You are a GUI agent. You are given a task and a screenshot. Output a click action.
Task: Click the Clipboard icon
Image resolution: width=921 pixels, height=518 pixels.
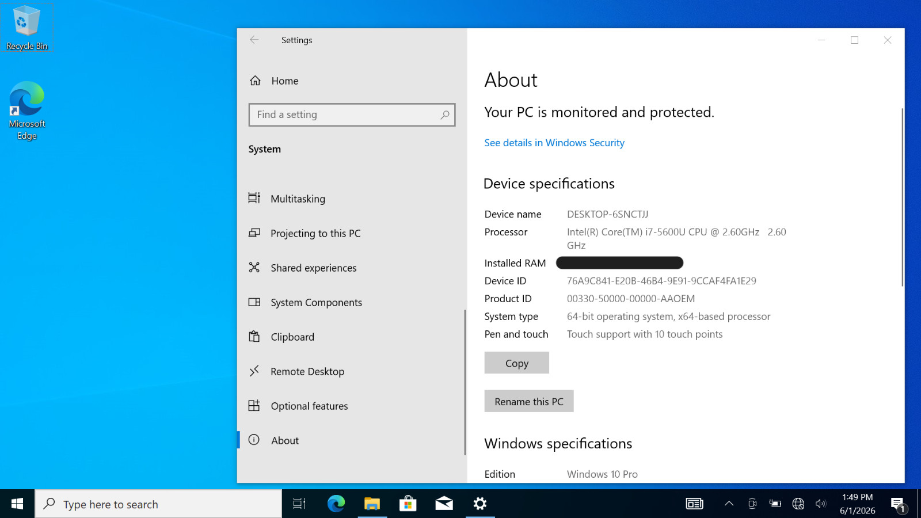pyautogui.click(x=254, y=336)
